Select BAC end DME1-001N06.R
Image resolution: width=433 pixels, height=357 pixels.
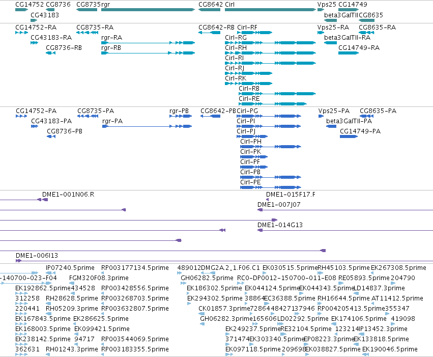coord(68,195)
